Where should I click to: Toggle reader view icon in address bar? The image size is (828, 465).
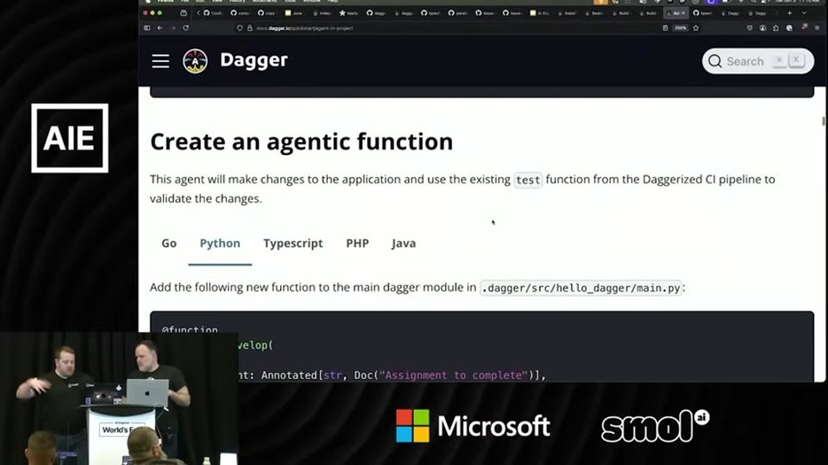pos(665,28)
